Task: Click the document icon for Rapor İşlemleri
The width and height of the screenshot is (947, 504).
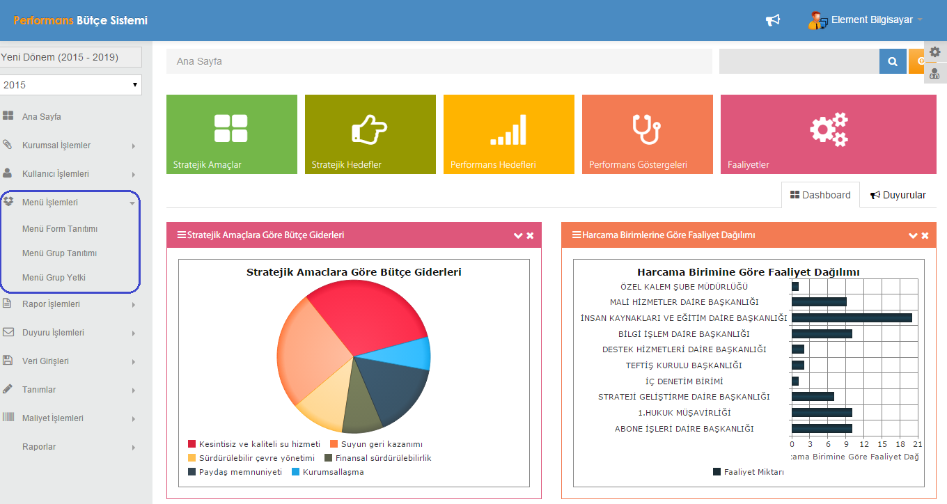Action: 8,304
